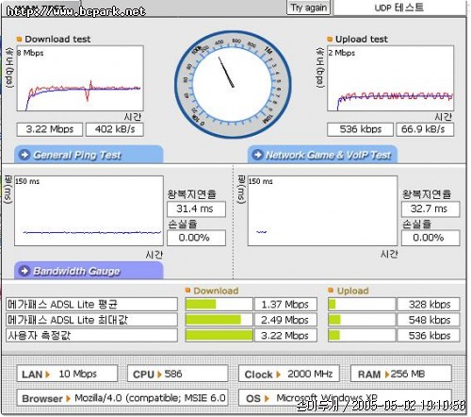The height and width of the screenshot is (417, 471).
Task: Click the 3.22 Mbps download result field
Action: [50, 129]
